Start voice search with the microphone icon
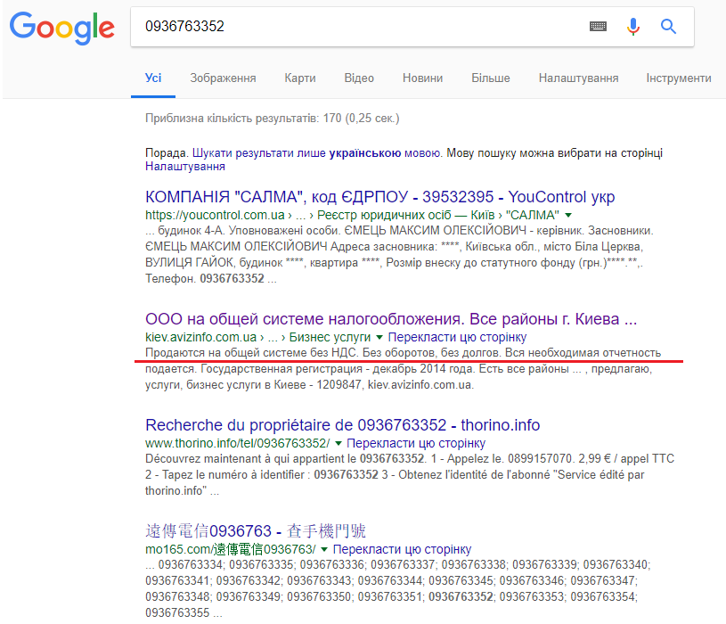The image size is (726, 624). pyautogui.click(x=633, y=27)
